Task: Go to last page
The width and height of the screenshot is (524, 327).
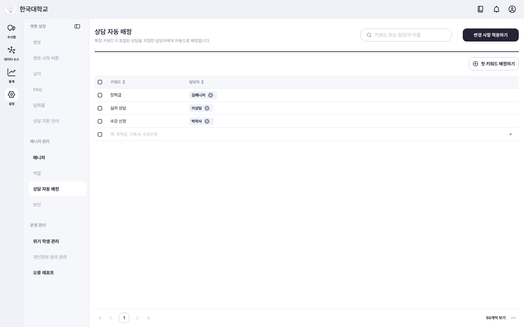Action: 148,318
